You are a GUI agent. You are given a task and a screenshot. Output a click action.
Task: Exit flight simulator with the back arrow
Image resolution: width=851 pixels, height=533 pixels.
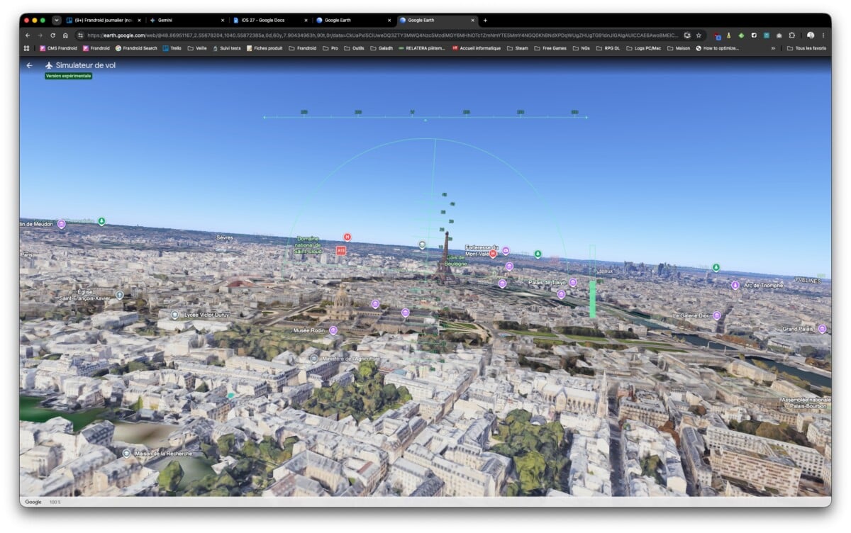[29, 65]
